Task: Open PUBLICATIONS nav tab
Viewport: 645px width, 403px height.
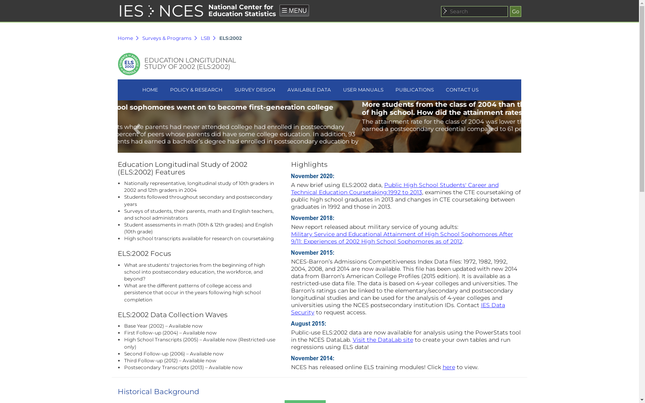Action: click(414, 90)
